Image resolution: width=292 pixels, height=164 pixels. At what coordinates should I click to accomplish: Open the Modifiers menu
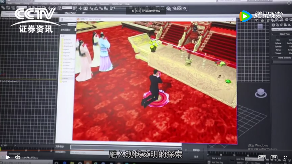coord(54,4)
